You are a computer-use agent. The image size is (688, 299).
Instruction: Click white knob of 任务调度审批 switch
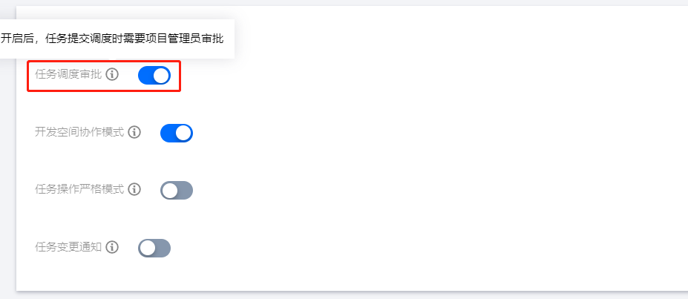pos(162,75)
